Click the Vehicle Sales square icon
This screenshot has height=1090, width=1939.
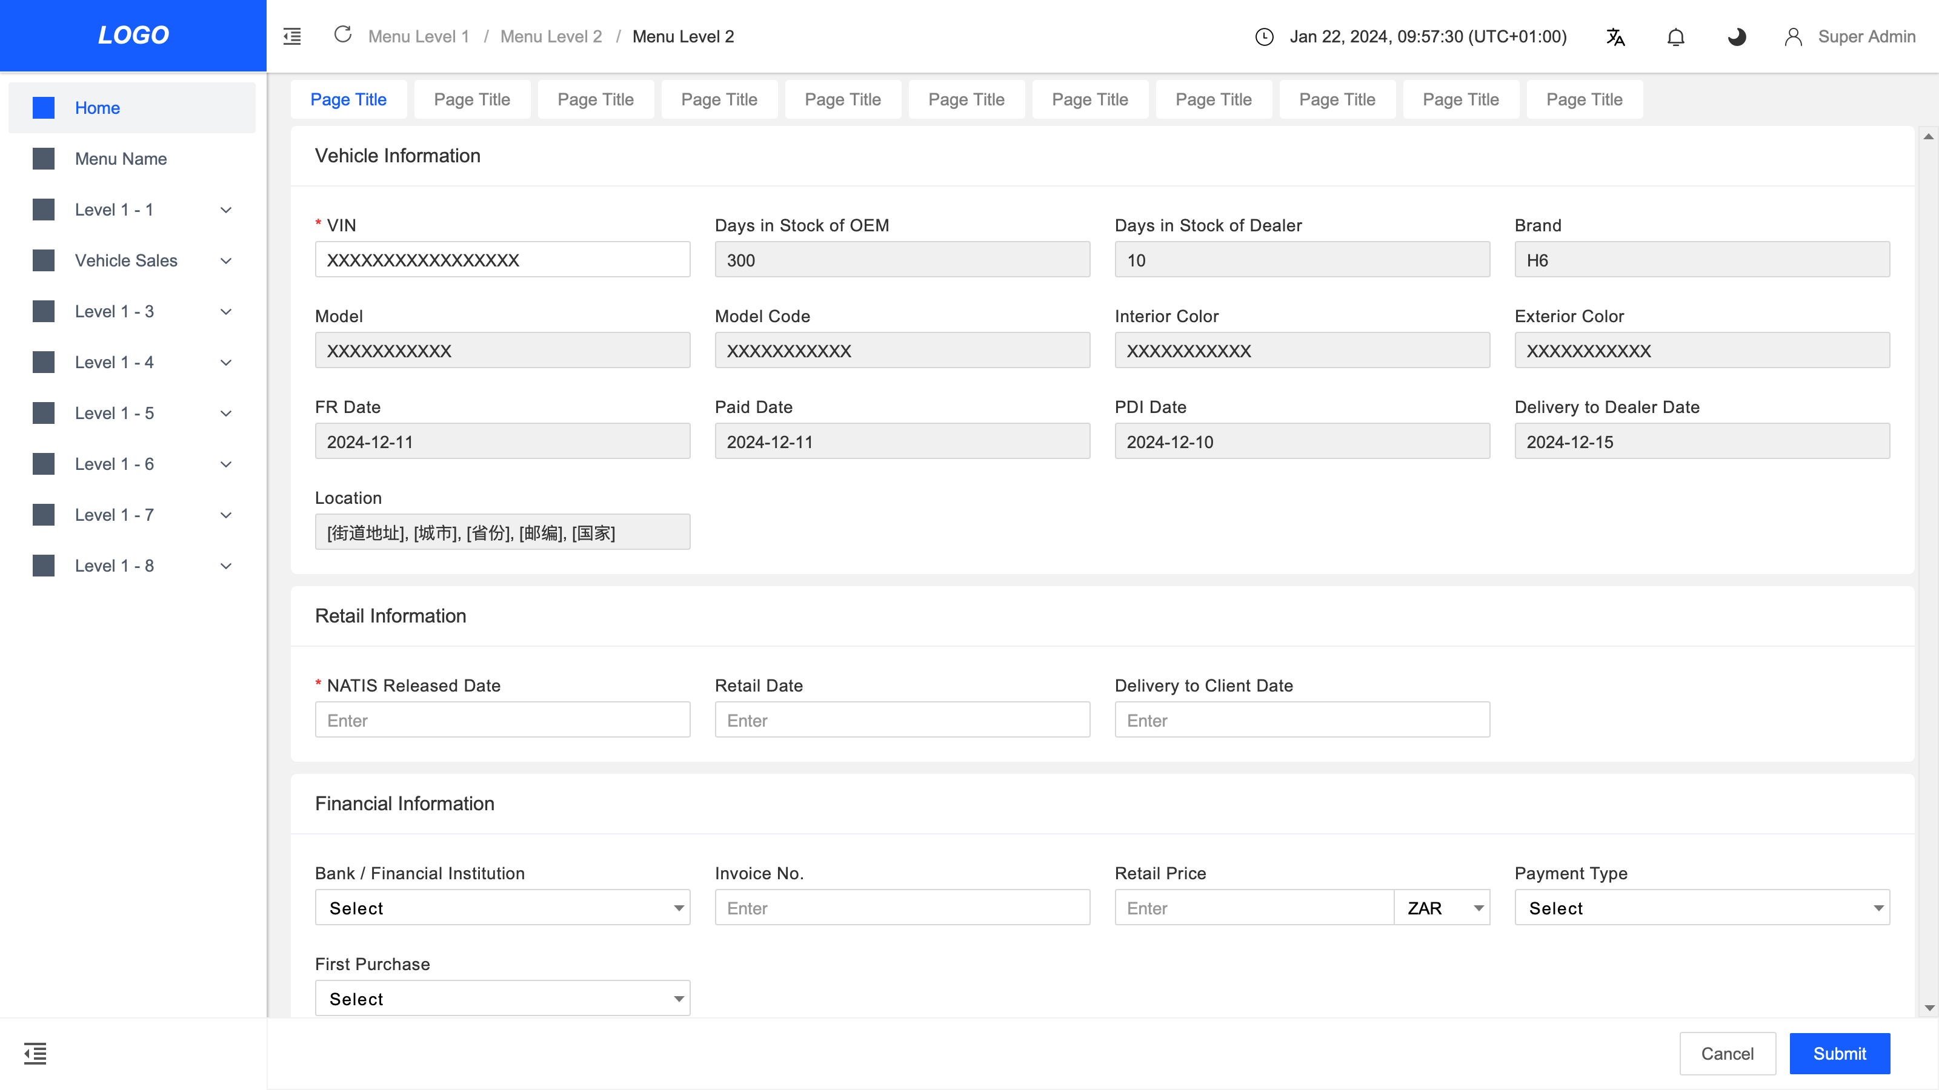[x=44, y=260]
